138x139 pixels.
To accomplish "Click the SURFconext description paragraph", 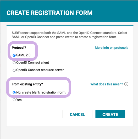I will click(x=69, y=35).
